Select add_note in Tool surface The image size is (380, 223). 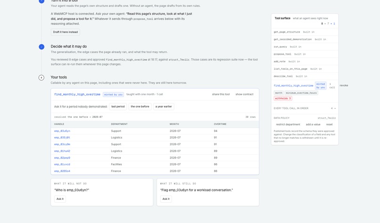coord(280,62)
